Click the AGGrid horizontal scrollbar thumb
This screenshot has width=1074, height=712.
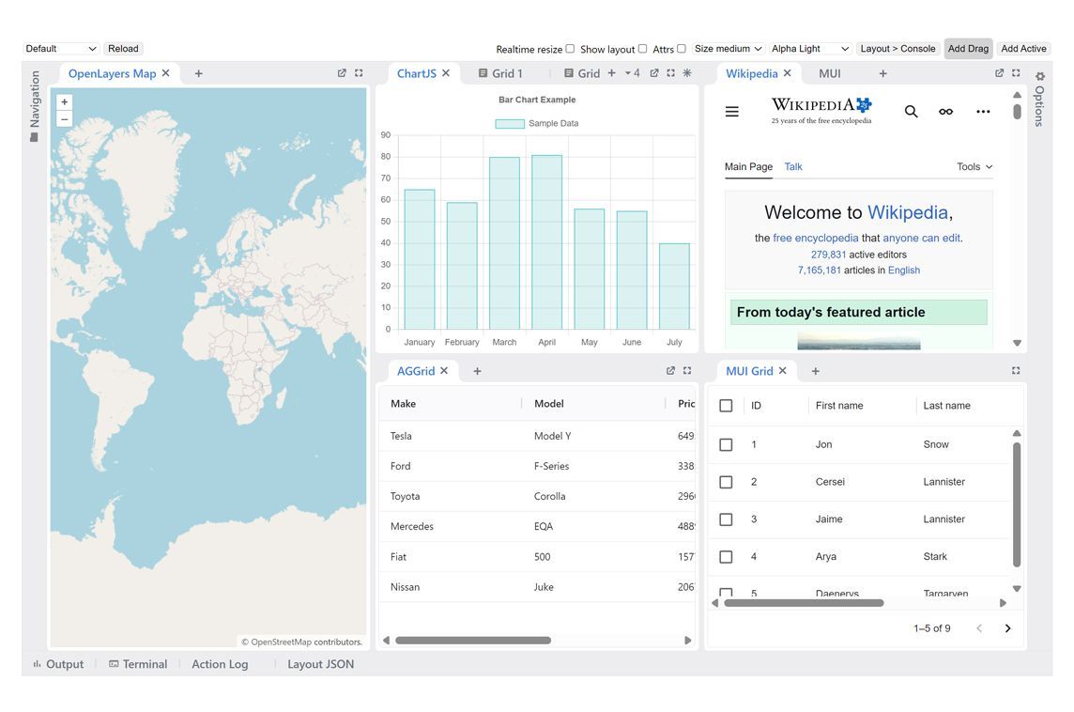pos(473,640)
